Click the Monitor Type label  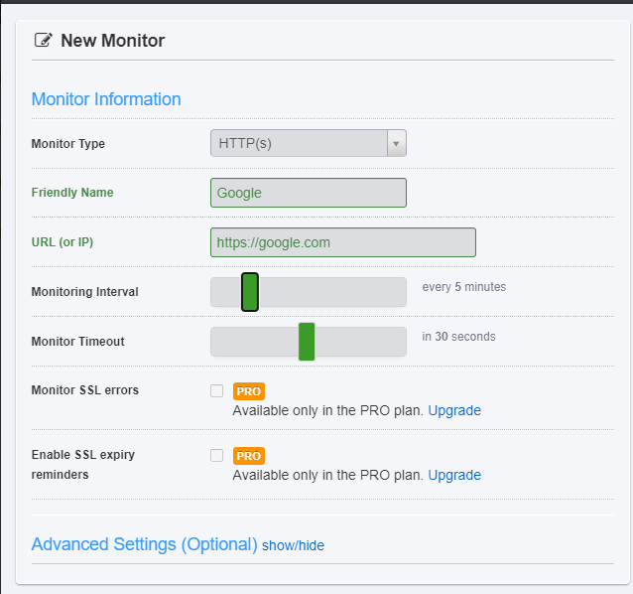point(68,143)
